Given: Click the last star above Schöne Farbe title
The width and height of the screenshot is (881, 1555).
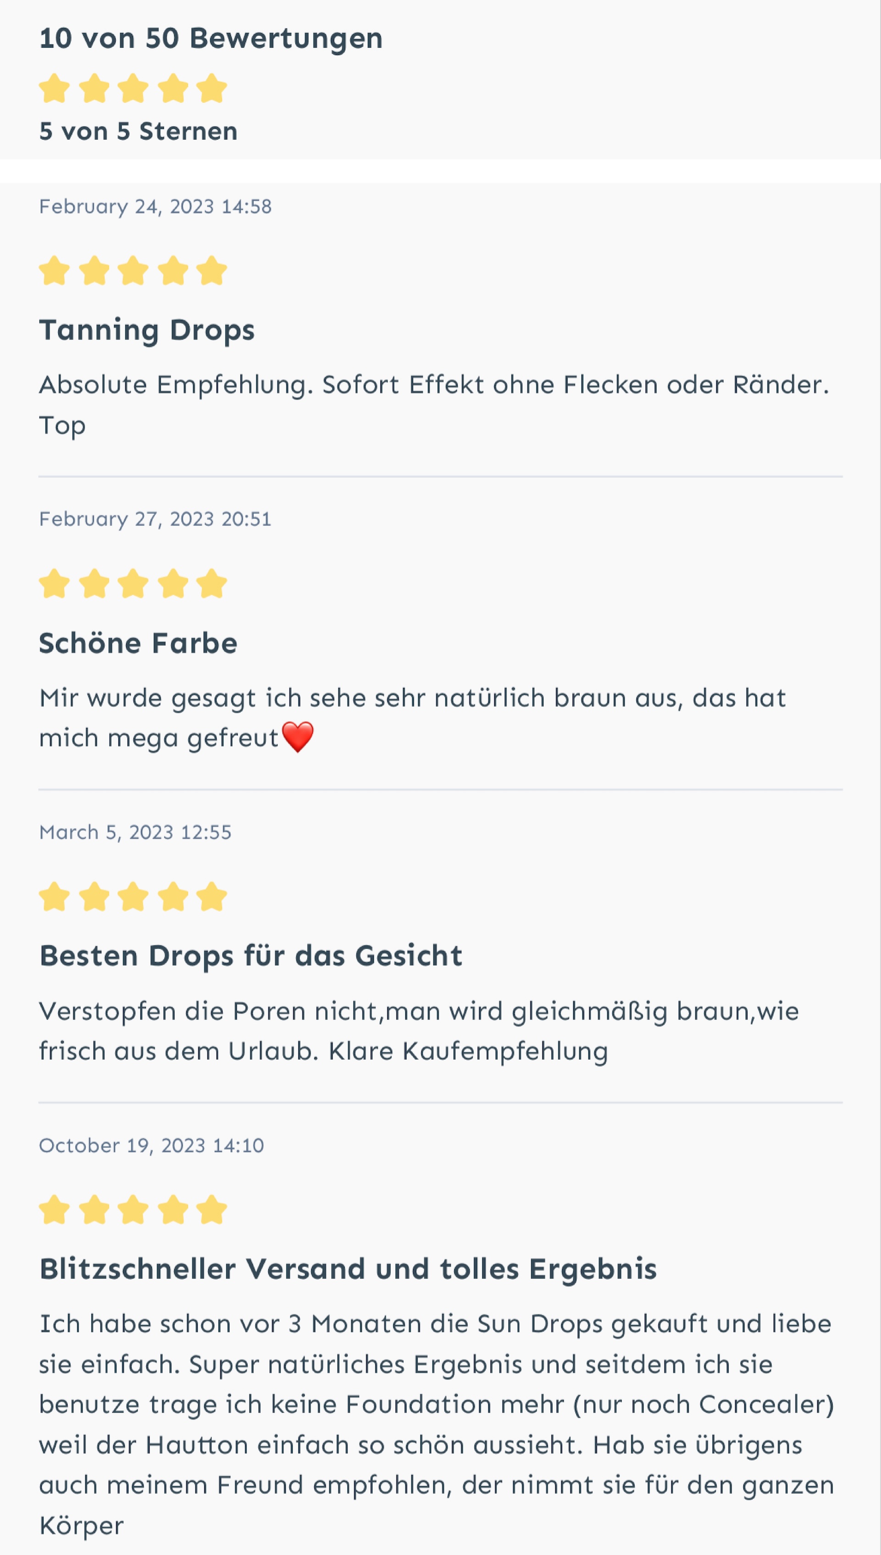Looking at the screenshot, I should [x=211, y=584].
